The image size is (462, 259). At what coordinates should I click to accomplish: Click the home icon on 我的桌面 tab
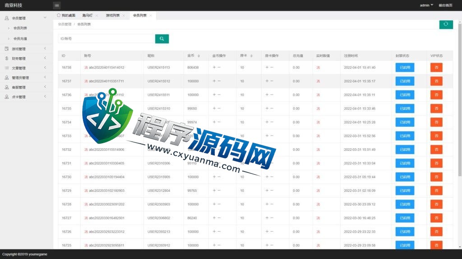[59, 15]
